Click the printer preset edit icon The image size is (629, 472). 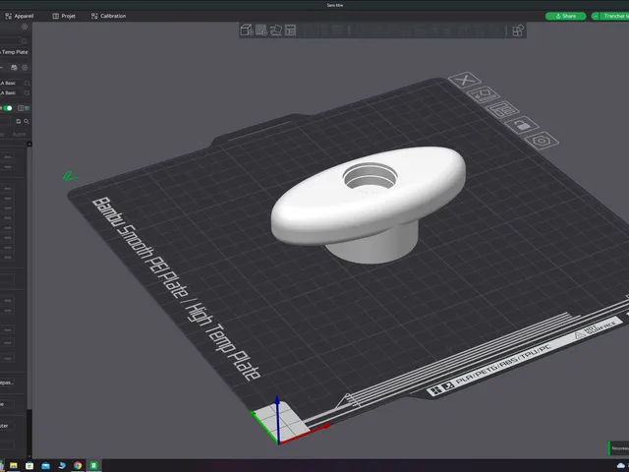coord(24,41)
